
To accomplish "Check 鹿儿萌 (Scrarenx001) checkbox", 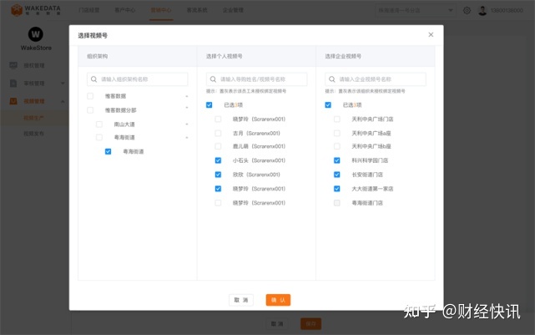I will 218,146.
